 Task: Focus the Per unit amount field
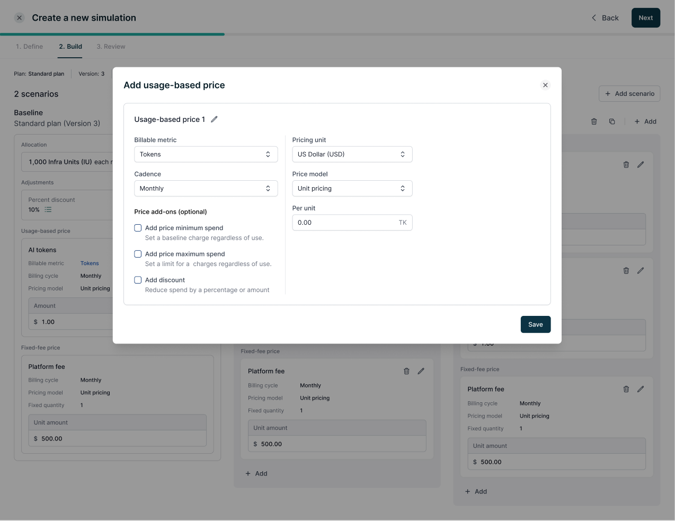352,223
